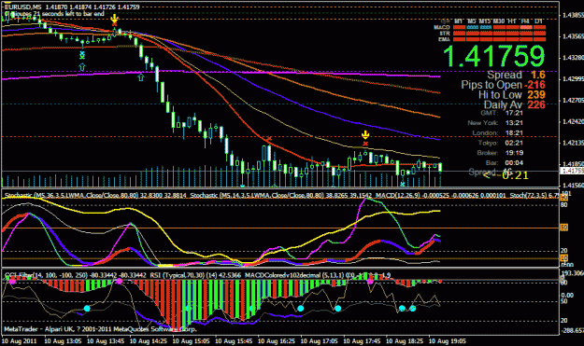Select the STR row label

tap(445, 34)
